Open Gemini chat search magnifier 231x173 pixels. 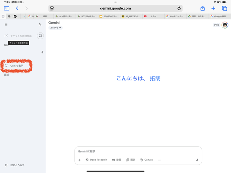click(x=40, y=25)
